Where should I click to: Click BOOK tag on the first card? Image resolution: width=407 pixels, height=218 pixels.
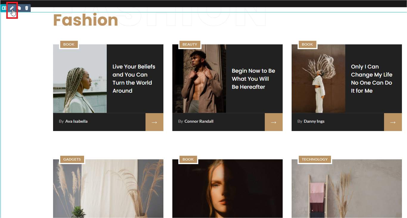coord(69,44)
